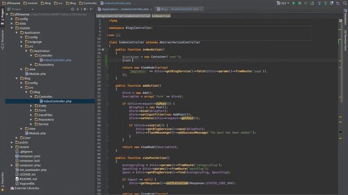The width and height of the screenshot is (348, 195).
Task: Click src in the navigation bar
Action: pyautogui.click(x=58, y=3)
